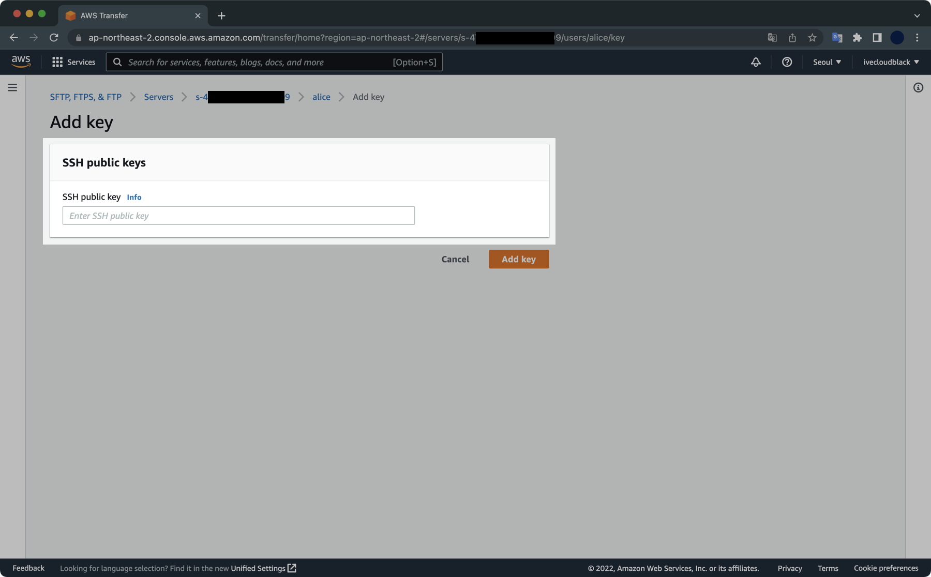931x577 pixels.
Task: Open the SSH public key Info link
Action: coord(134,197)
